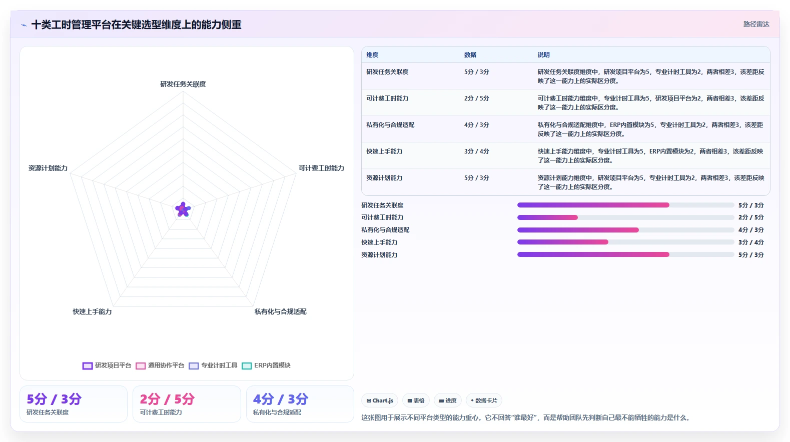This screenshot has width=790, height=442.
Task: Click the 路径雷达 label in the header
Action: point(756,24)
